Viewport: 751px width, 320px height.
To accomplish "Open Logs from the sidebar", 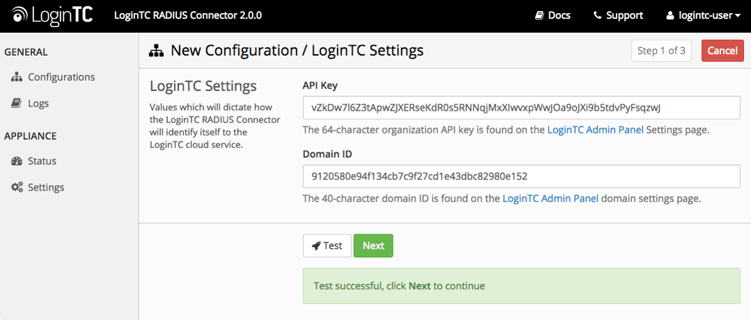I will 38,104.
